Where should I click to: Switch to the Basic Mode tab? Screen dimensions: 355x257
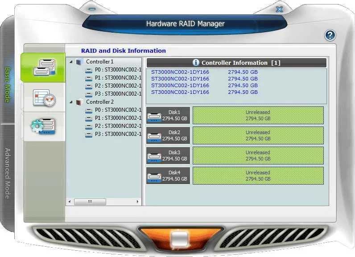8,84
